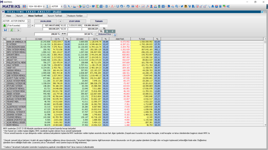Expand the (Tüm Kurumlar) dropdown

(x=29, y=26)
